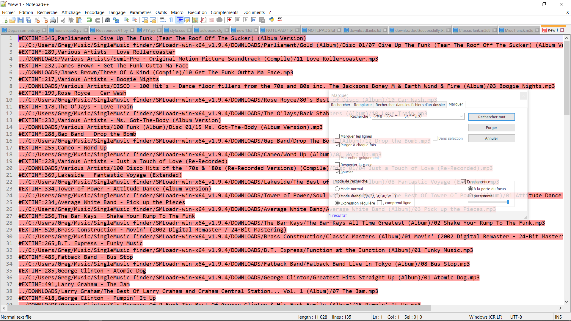Run macro multiple times icon
The image size is (571, 321).
(254, 20)
